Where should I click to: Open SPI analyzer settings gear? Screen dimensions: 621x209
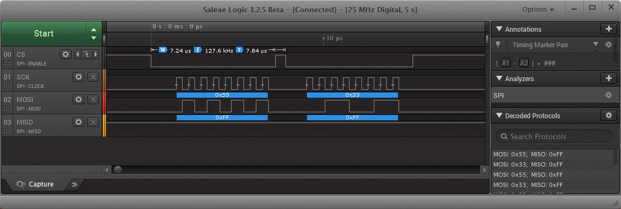[608, 95]
